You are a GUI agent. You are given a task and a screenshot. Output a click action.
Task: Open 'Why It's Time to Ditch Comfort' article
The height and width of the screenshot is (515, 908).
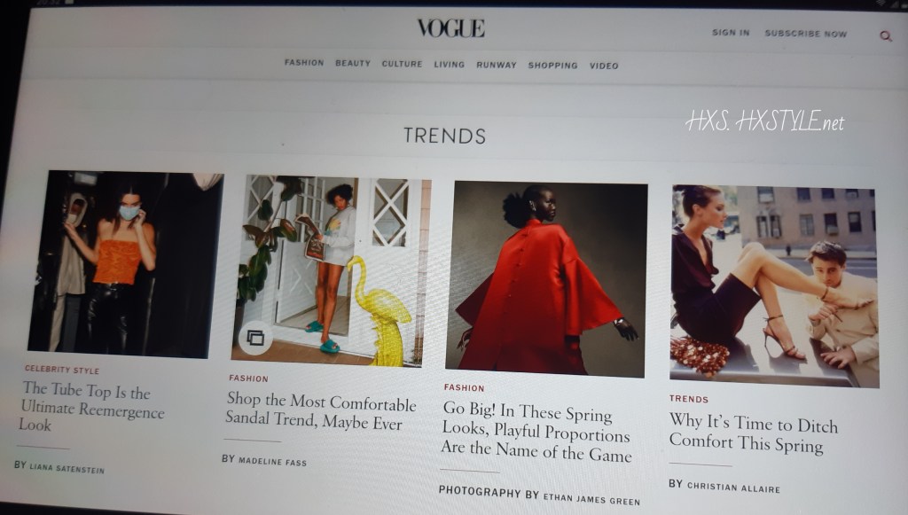point(754,433)
